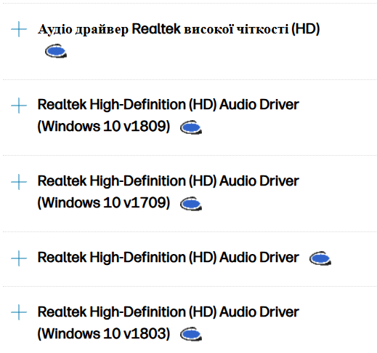Image resolution: width=377 pixels, height=353 pixels.
Task: Open the Realtek Audio Driver title above v1709
Action: [169, 181]
